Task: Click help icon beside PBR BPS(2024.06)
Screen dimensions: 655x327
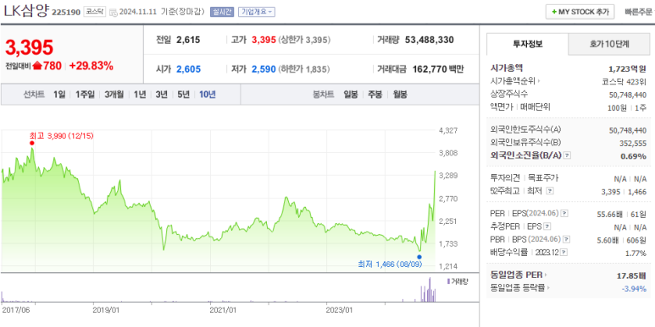Action: click(566, 239)
